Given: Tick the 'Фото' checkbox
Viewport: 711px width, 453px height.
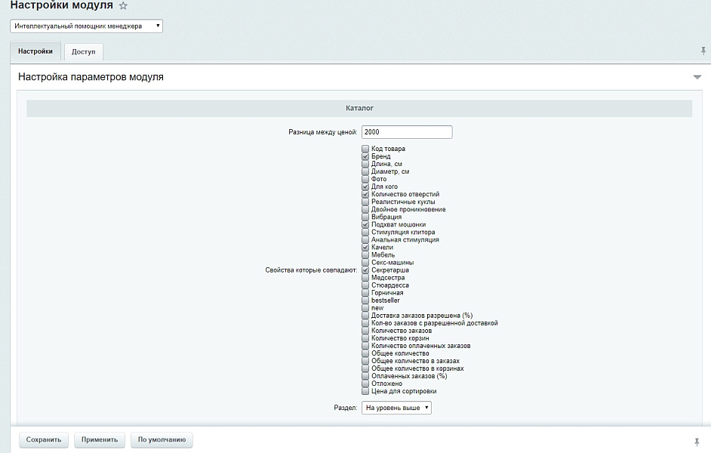Looking at the screenshot, I should pyautogui.click(x=365, y=179).
